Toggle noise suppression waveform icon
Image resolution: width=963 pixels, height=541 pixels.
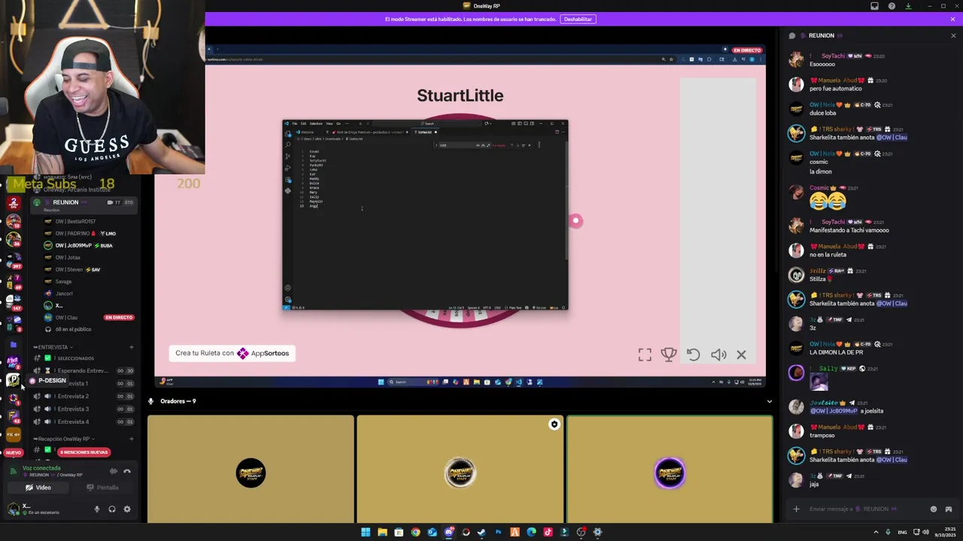click(114, 471)
